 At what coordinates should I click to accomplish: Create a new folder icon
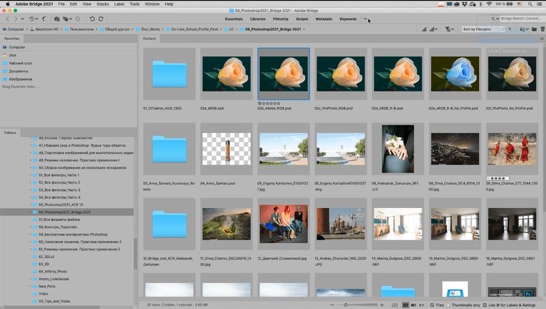(x=534, y=29)
